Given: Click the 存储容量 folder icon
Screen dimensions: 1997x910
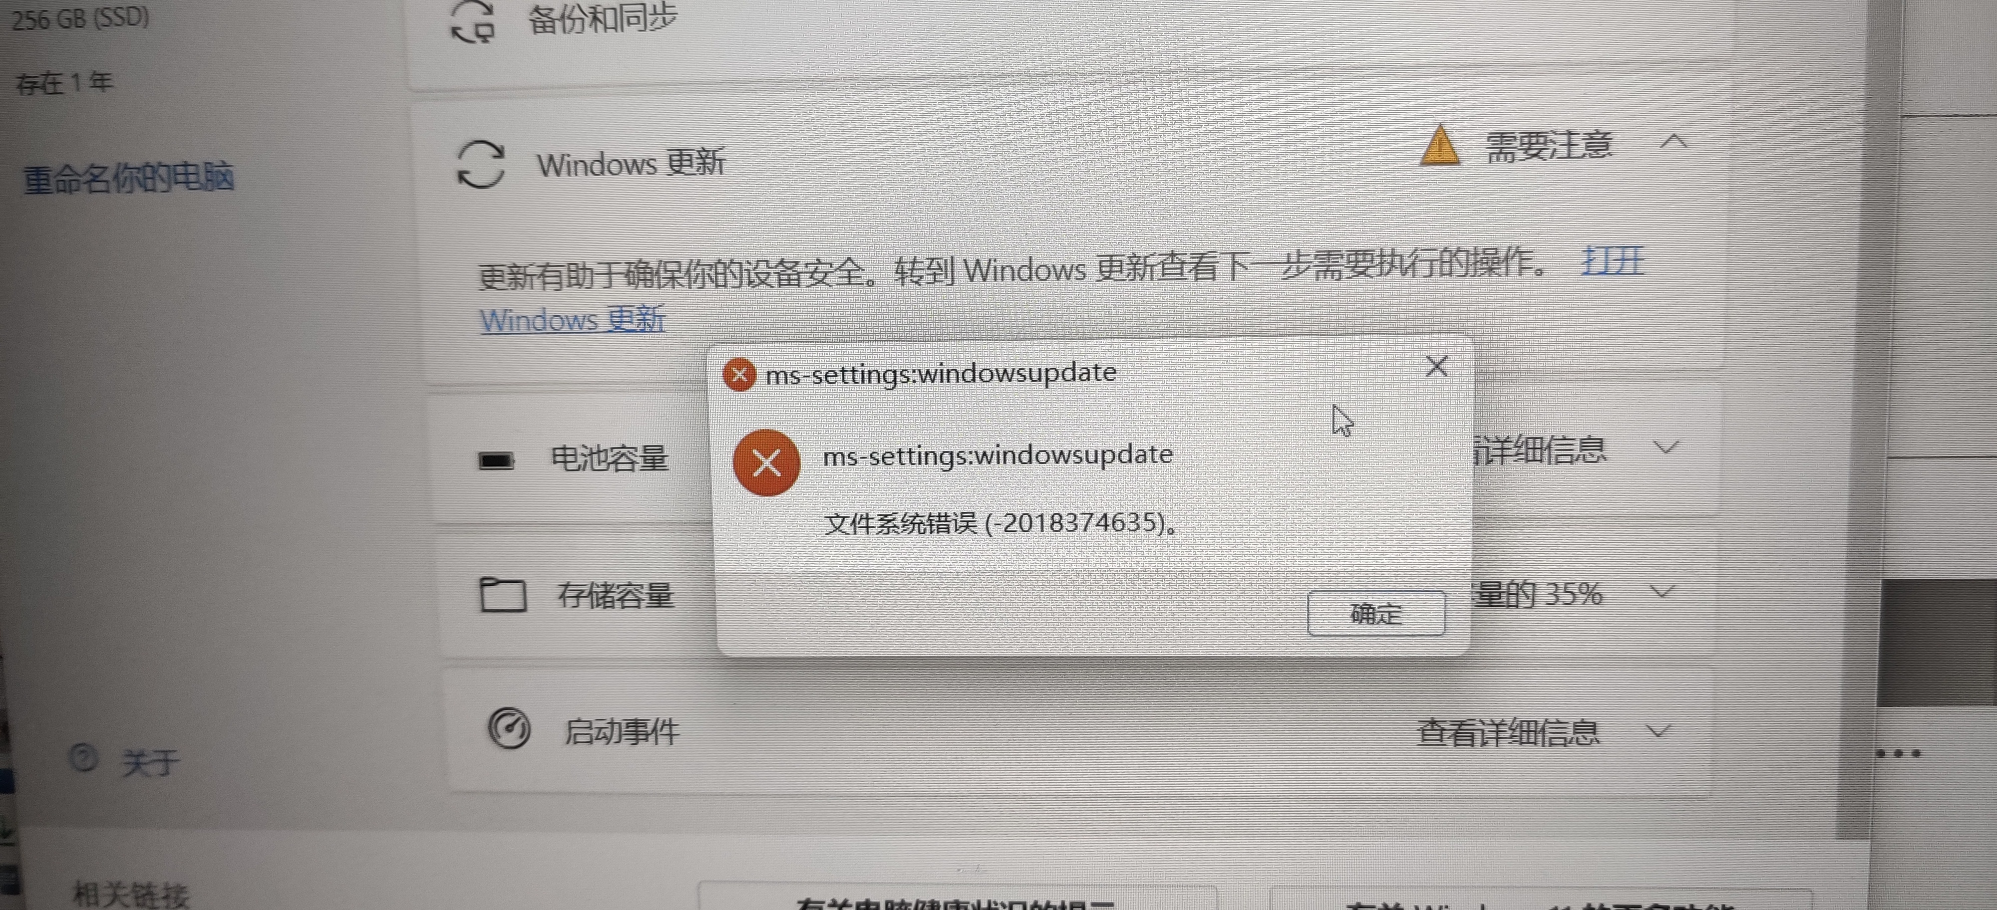Looking at the screenshot, I should 502,595.
